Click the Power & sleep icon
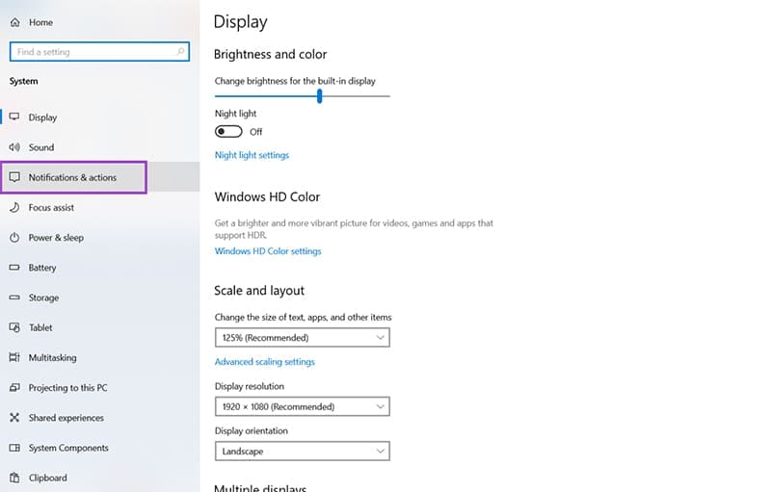Viewport: 771px width, 492px height. tap(14, 238)
